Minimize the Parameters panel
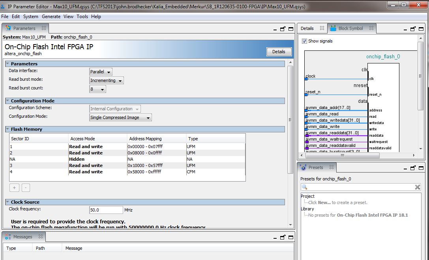429x260 pixels. pyautogui.click(x=275, y=30)
